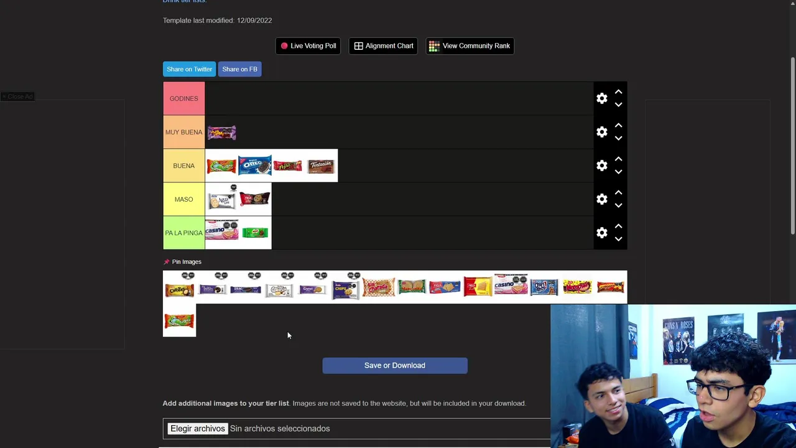Image resolution: width=796 pixels, height=448 pixels.
Task: Move MASO tier down with arrow
Action: [x=618, y=205]
